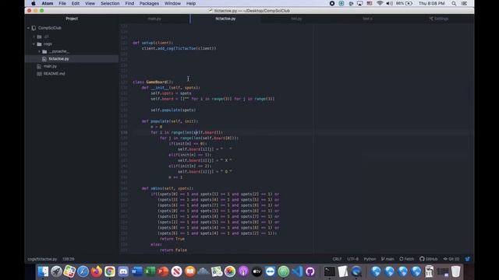Open the Window menu
499x280 pixels.
tap(172, 3)
